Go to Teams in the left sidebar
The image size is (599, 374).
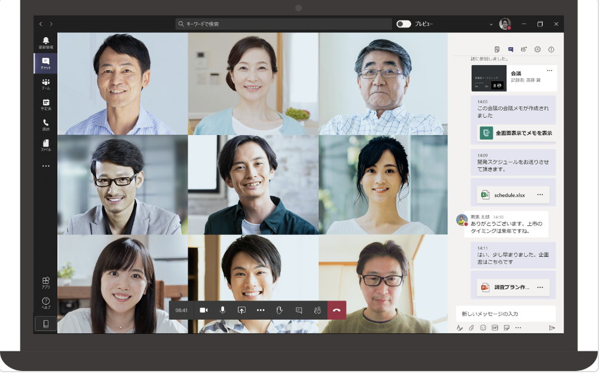click(x=46, y=84)
